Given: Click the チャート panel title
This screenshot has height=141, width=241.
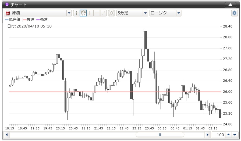Looking at the screenshot, I should [x=19, y=5].
